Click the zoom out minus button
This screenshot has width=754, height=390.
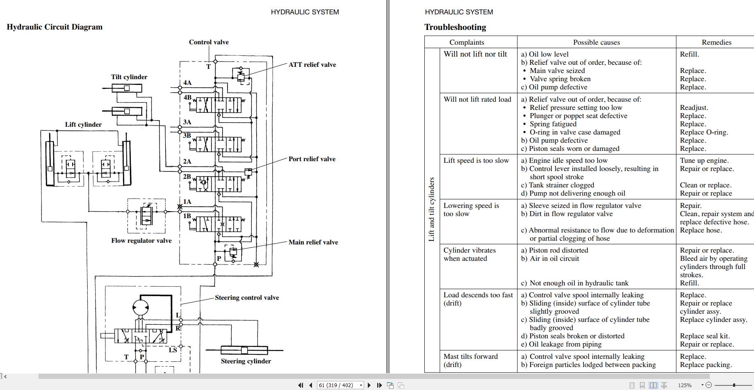pos(708,385)
